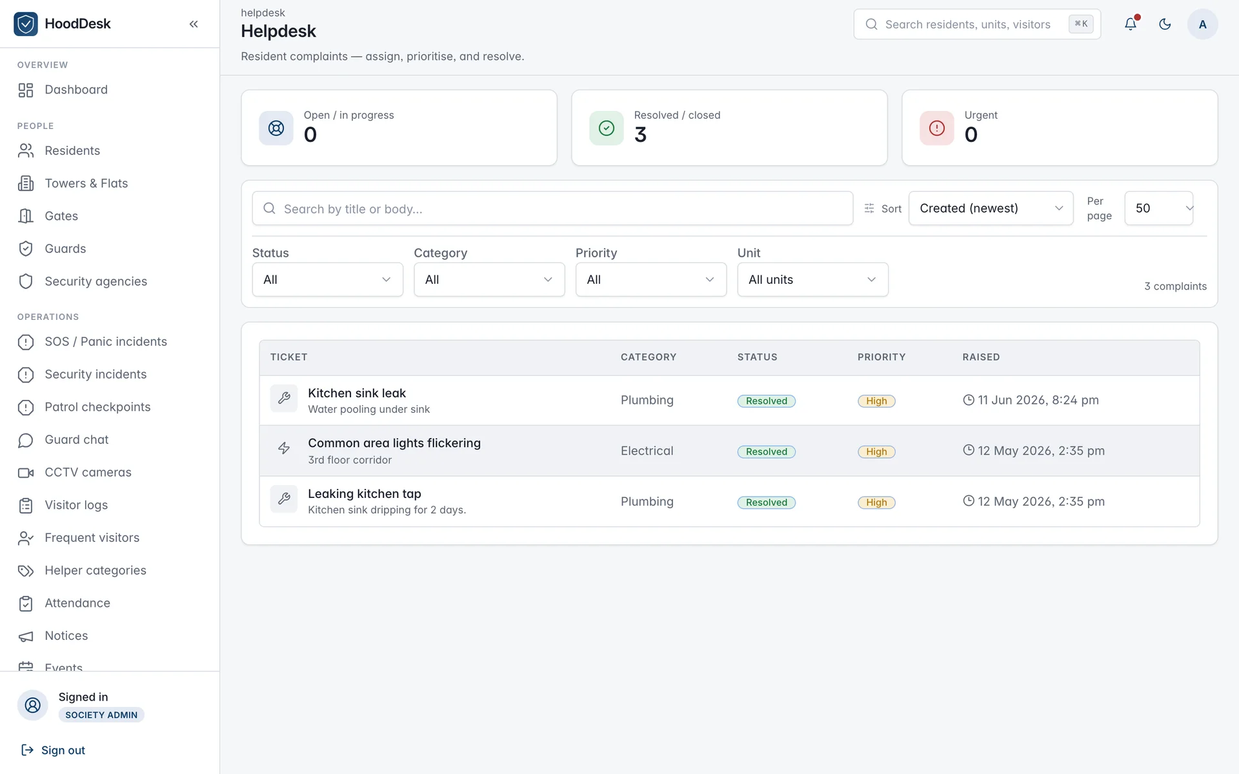Viewport: 1239px width, 774px height.
Task: Click the signed-in profile avatar icon
Action: point(33,705)
